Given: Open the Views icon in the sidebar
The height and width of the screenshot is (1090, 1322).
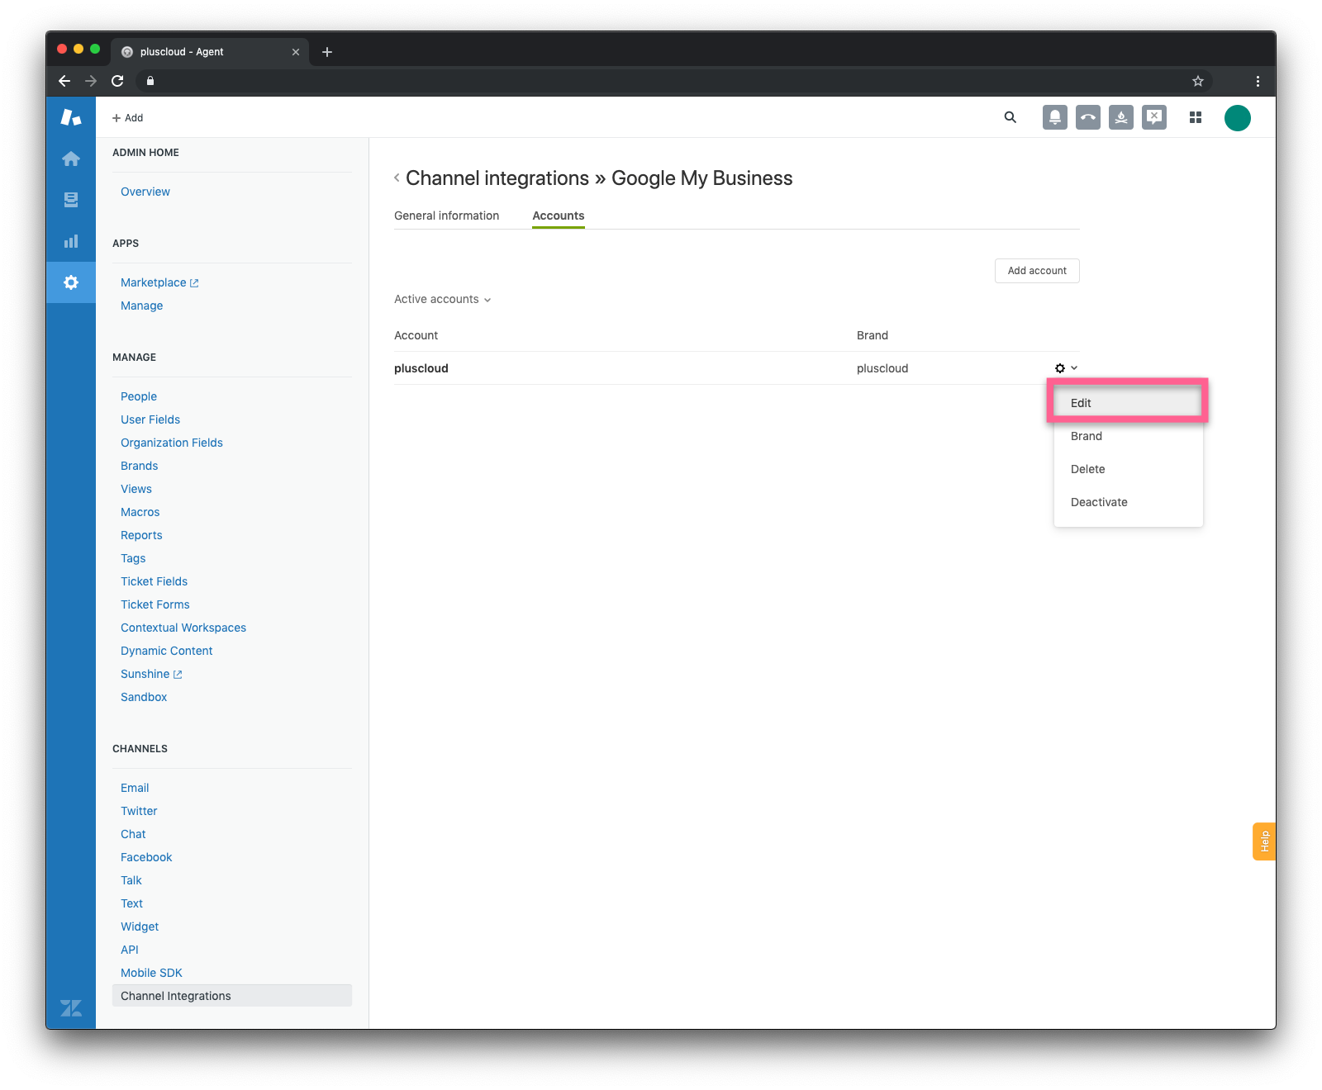Looking at the screenshot, I should click(71, 200).
